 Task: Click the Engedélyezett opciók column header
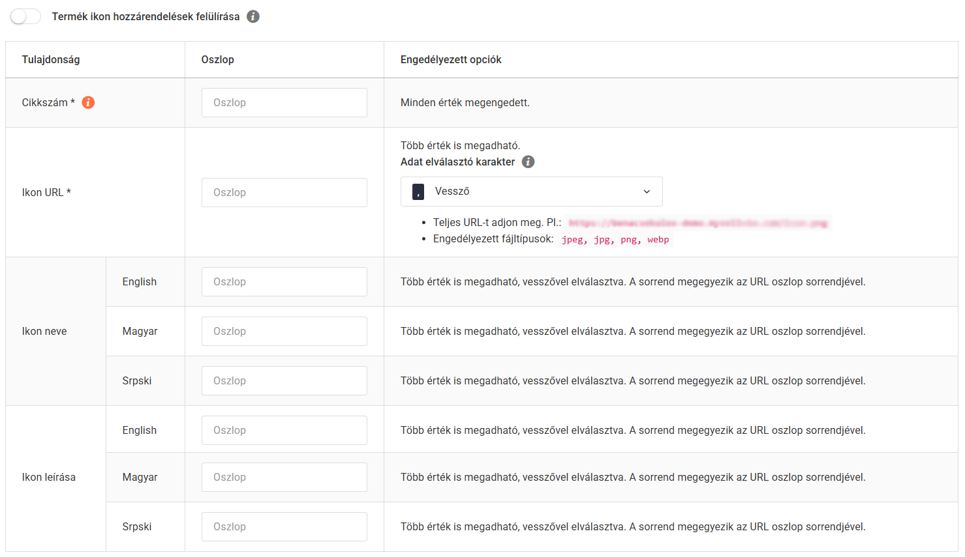point(451,59)
